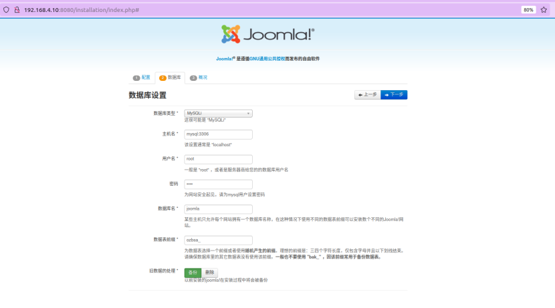Click the 下一步 next button
This screenshot has width=555, height=308.
pyautogui.click(x=394, y=95)
